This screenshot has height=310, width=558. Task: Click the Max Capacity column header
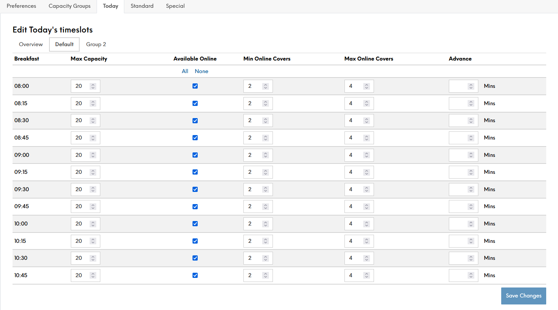[x=89, y=59]
